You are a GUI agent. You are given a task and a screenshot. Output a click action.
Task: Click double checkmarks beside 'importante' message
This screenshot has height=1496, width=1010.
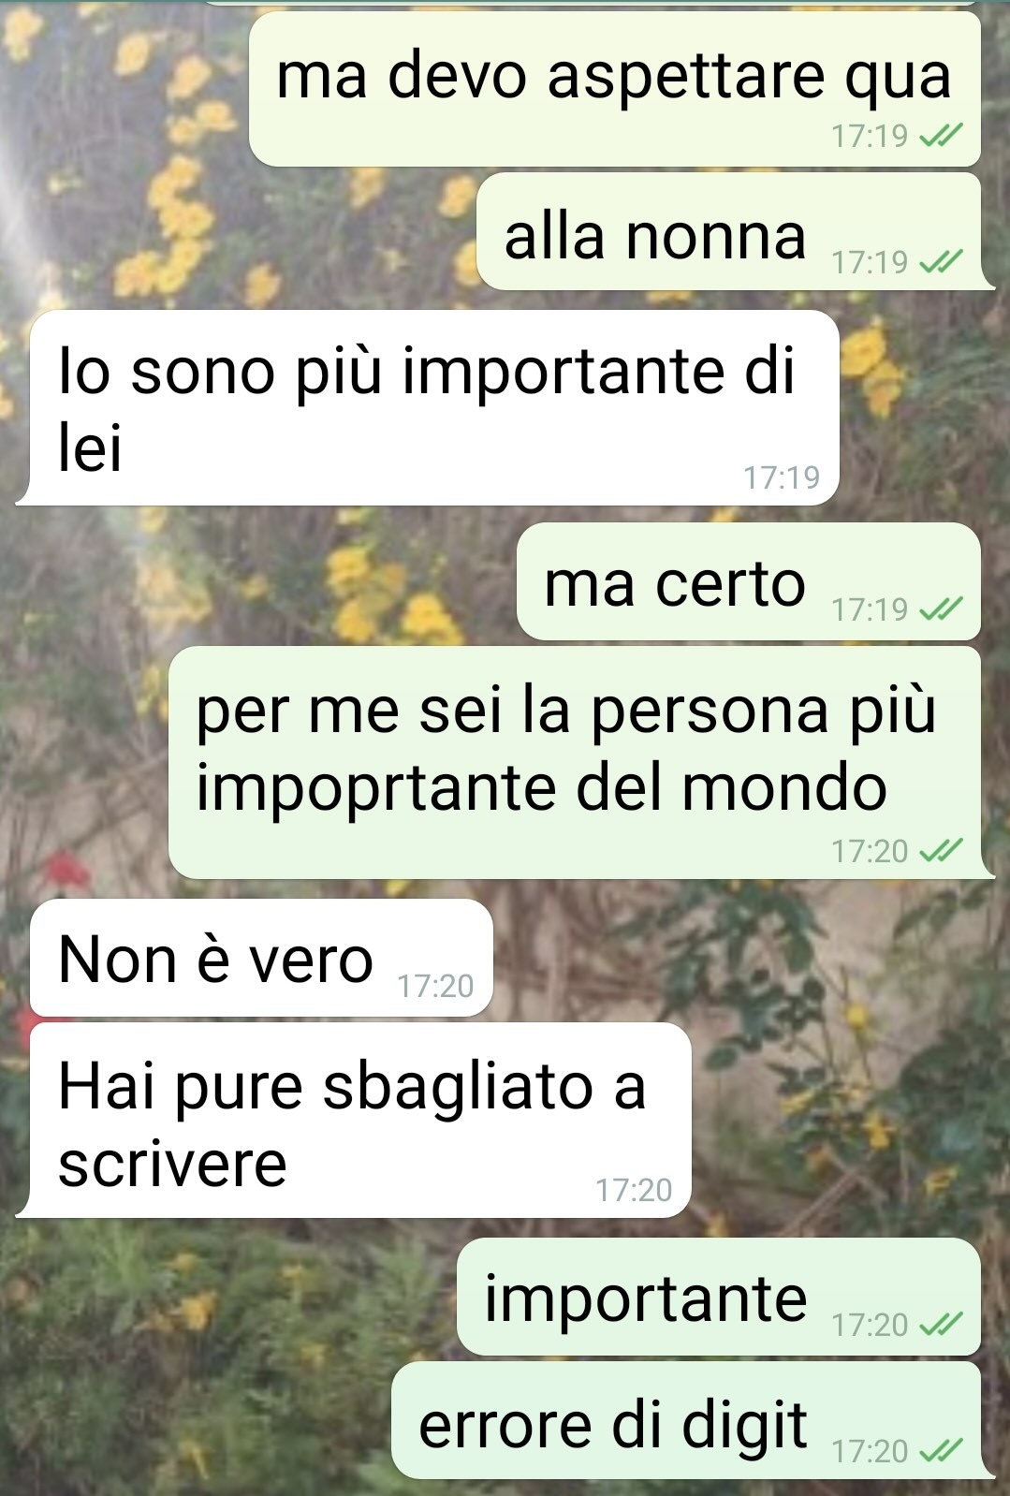click(x=941, y=1325)
